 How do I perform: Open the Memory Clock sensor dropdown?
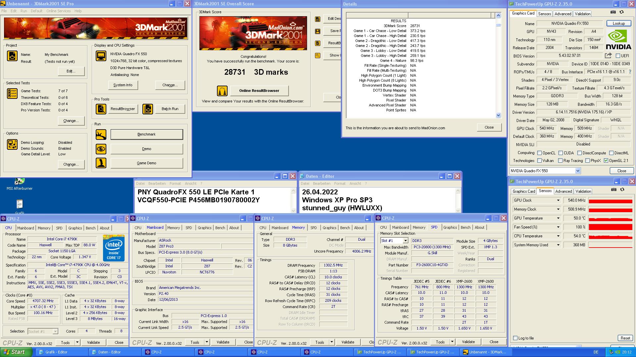click(558, 209)
